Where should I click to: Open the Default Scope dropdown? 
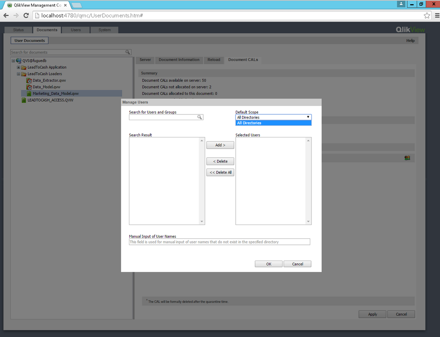pyautogui.click(x=273, y=117)
